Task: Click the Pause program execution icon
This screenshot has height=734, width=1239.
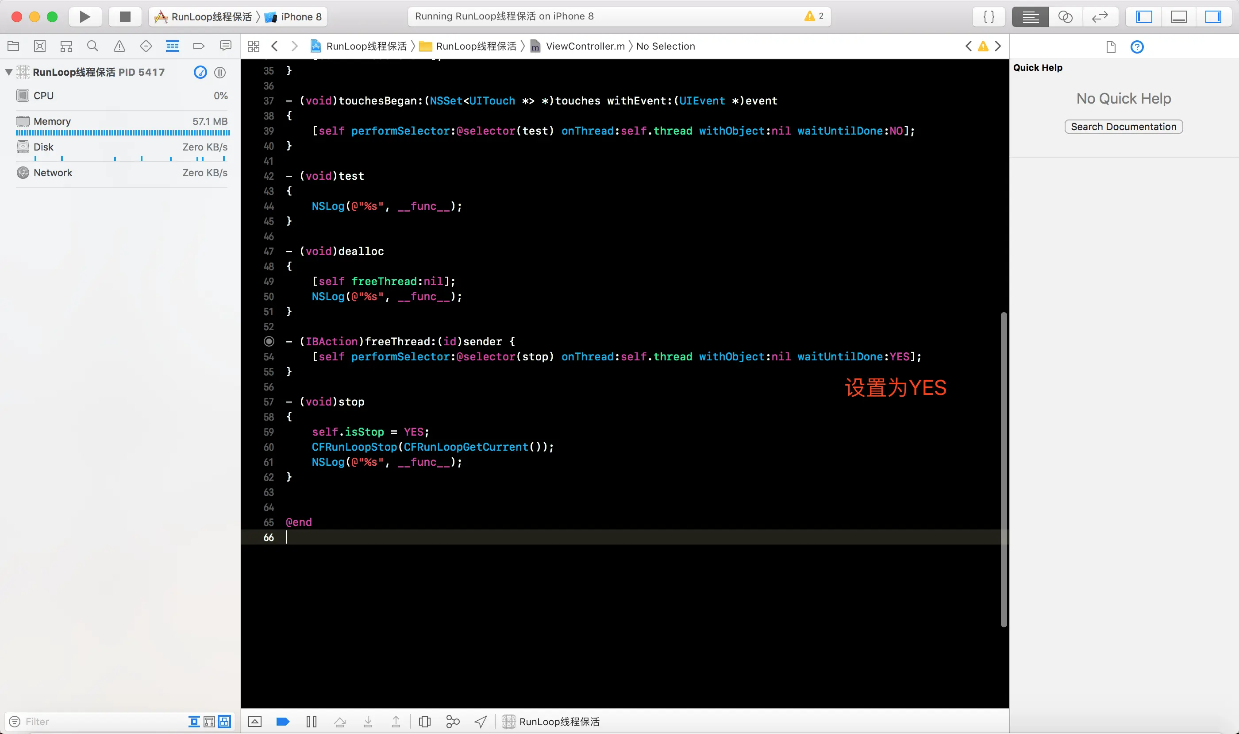Action: click(311, 722)
